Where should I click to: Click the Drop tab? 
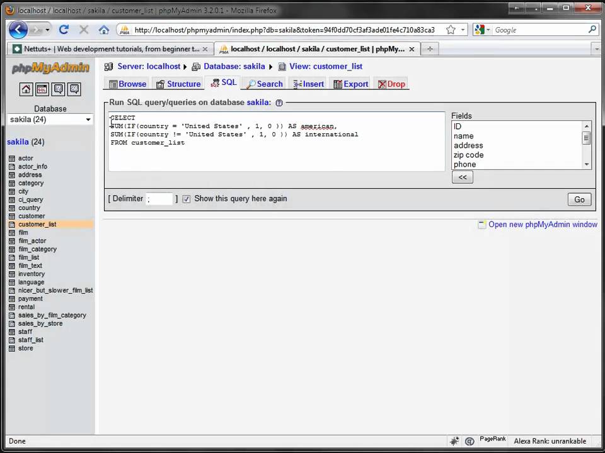coord(391,84)
